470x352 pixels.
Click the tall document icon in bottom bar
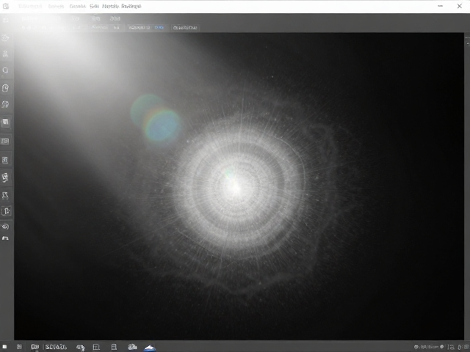[x=114, y=347]
